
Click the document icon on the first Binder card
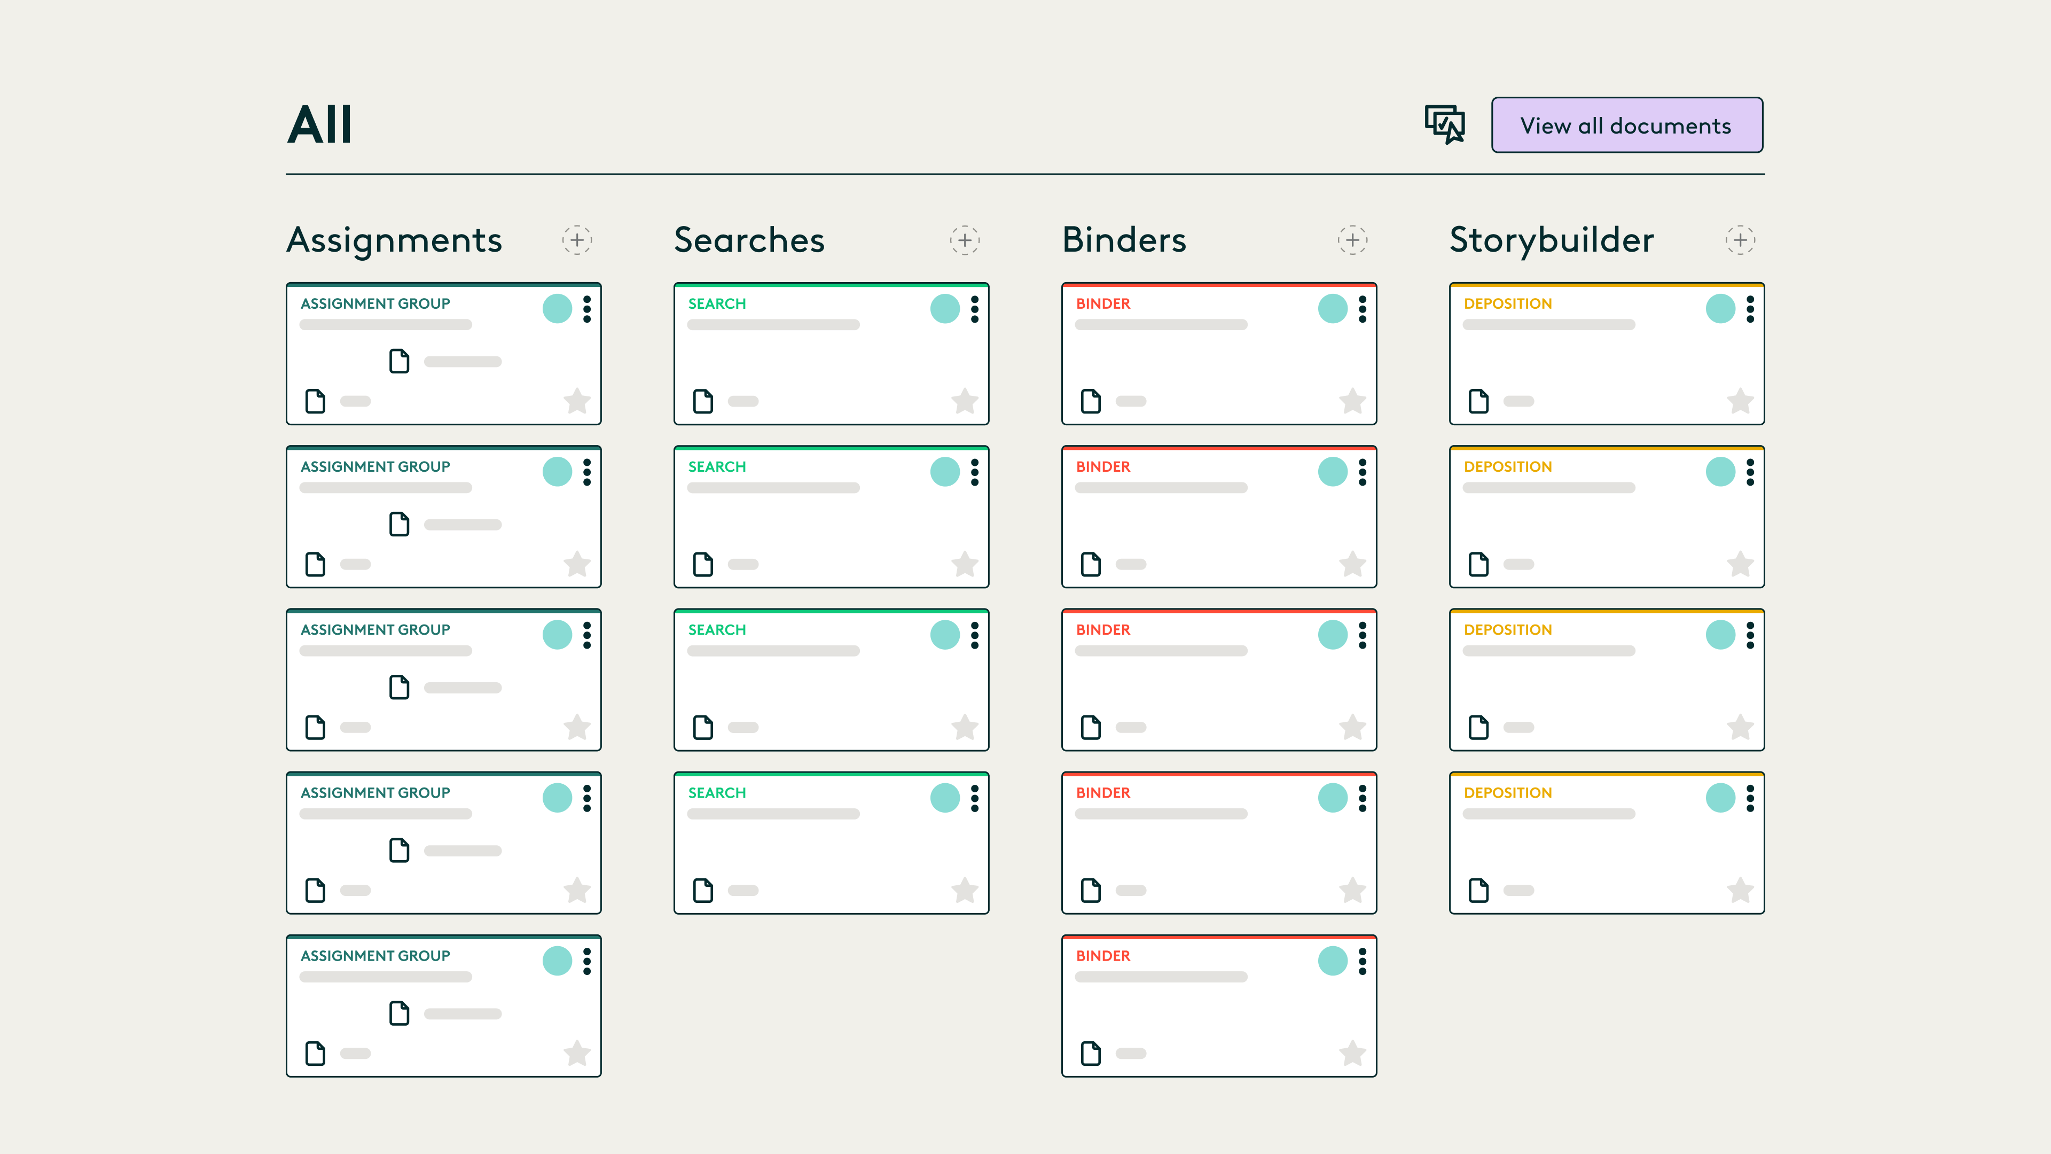tap(1092, 401)
